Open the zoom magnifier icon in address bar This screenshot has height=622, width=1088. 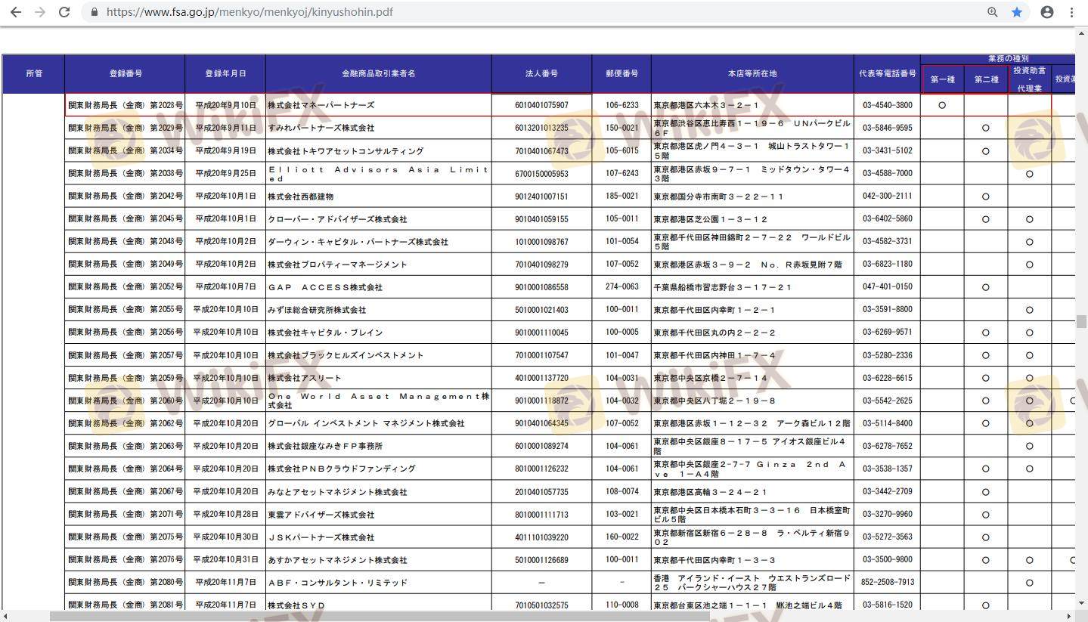click(x=992, y=12)
